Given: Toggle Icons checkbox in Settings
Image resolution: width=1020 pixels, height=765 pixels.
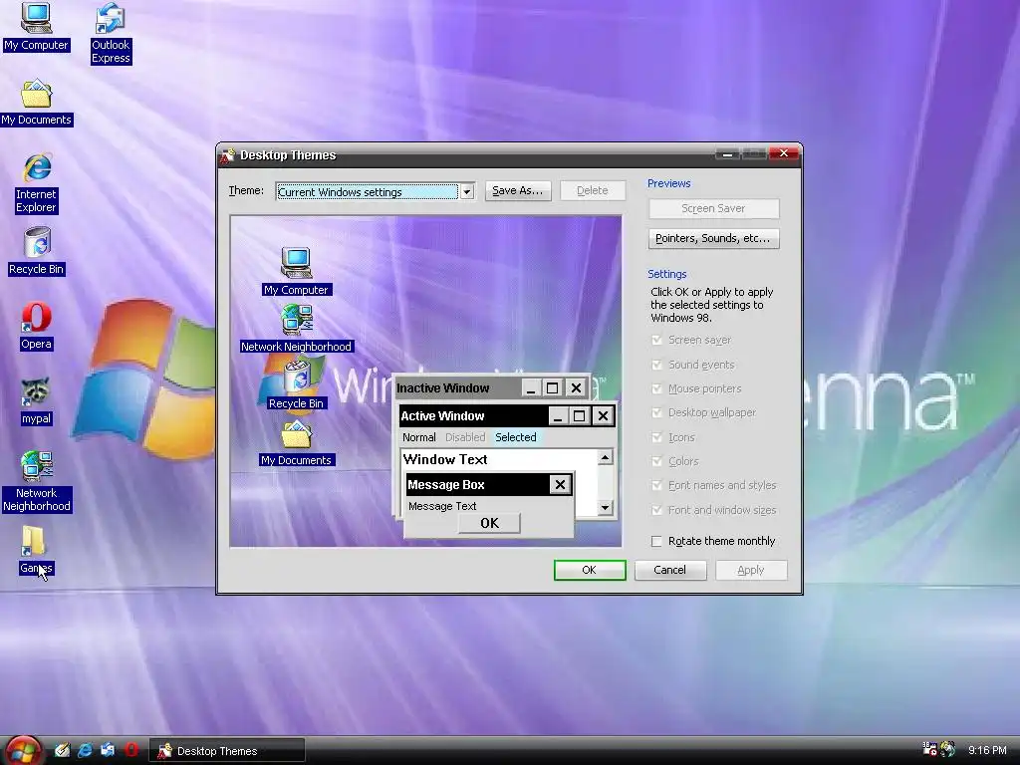Looking at the screenshot, I should [x=656, y=437].
